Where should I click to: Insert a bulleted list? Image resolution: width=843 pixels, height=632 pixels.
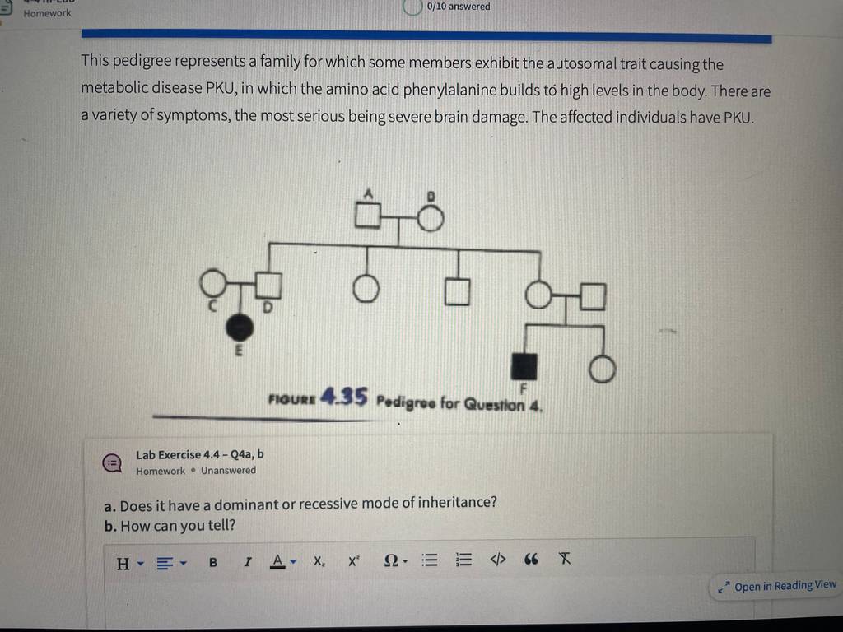click(429, 560)
